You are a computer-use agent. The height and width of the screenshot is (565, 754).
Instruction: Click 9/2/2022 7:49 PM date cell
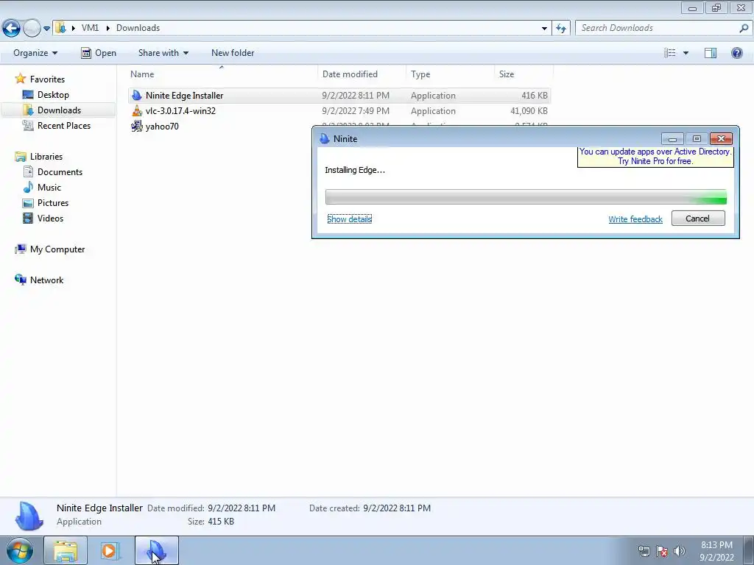click(356, 111)
